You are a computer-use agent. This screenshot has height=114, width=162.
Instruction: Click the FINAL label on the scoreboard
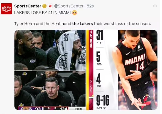pos(79,109)
